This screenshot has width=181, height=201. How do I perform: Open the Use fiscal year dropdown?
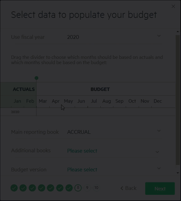[x=87, y=37]
